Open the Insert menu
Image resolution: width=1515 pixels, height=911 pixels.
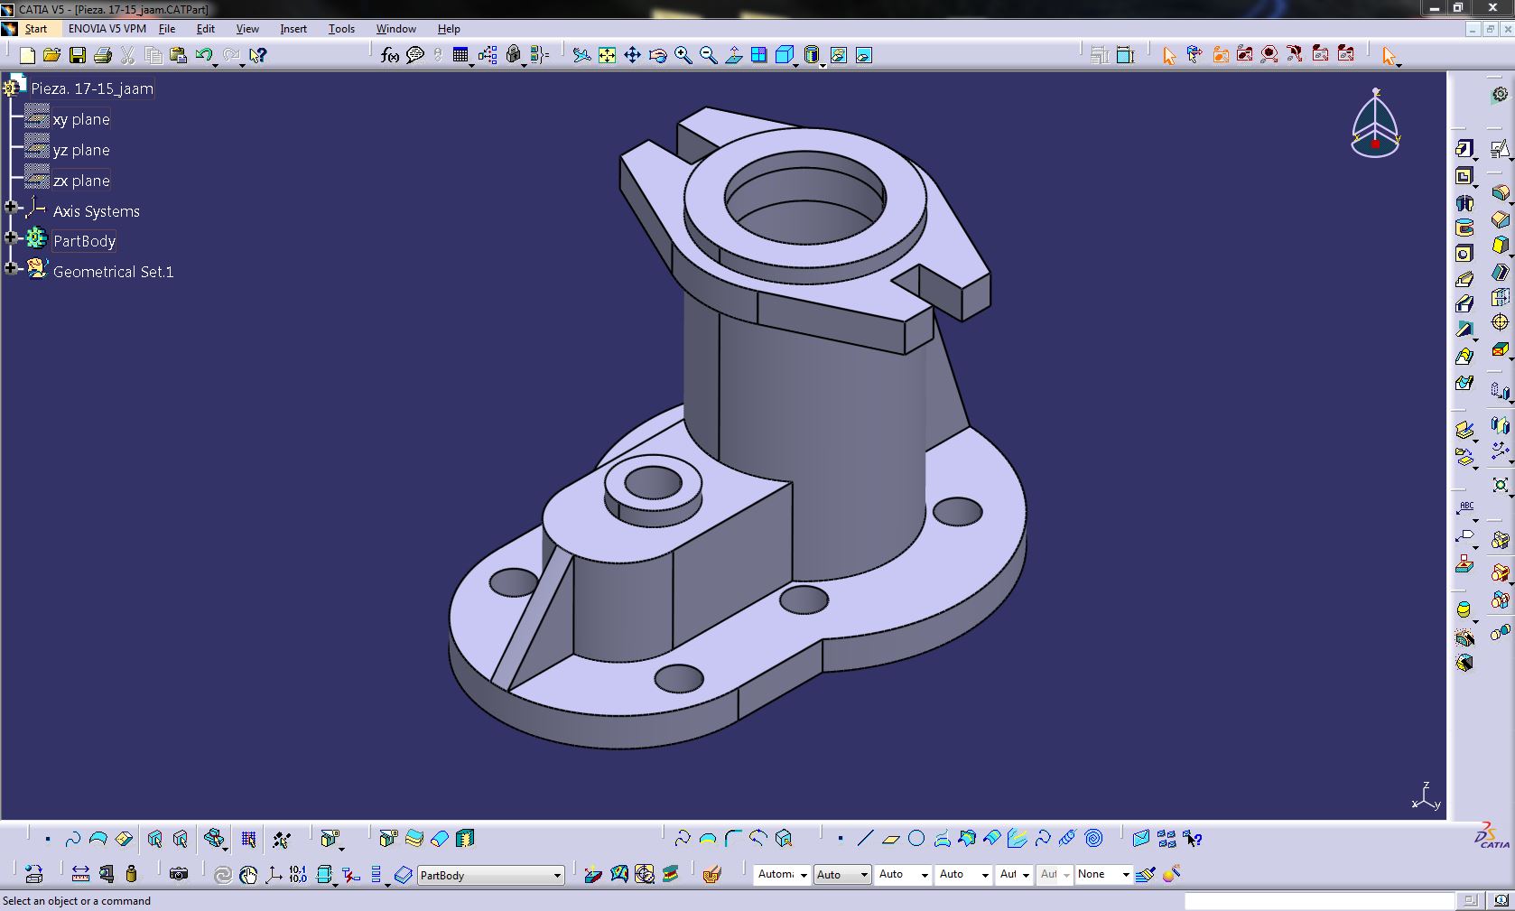point(293,29)
